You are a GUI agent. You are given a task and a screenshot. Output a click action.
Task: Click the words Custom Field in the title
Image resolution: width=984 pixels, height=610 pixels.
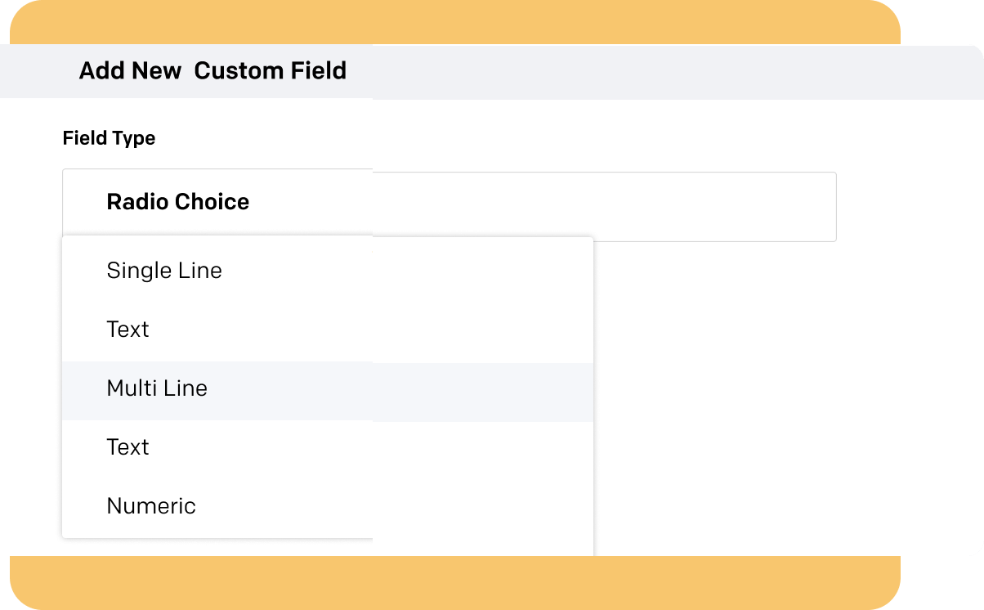click(x=271, y=71)
